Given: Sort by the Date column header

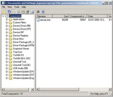Looking at the screenshot, I should click(x=97, y=16).
